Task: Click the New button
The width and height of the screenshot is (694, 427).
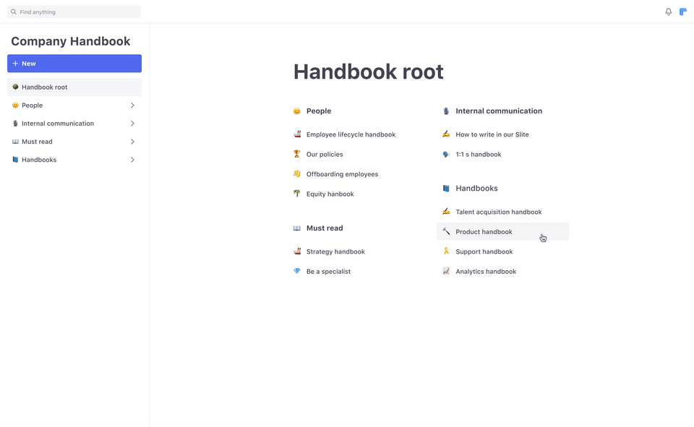Action: [x=74, y=64]
